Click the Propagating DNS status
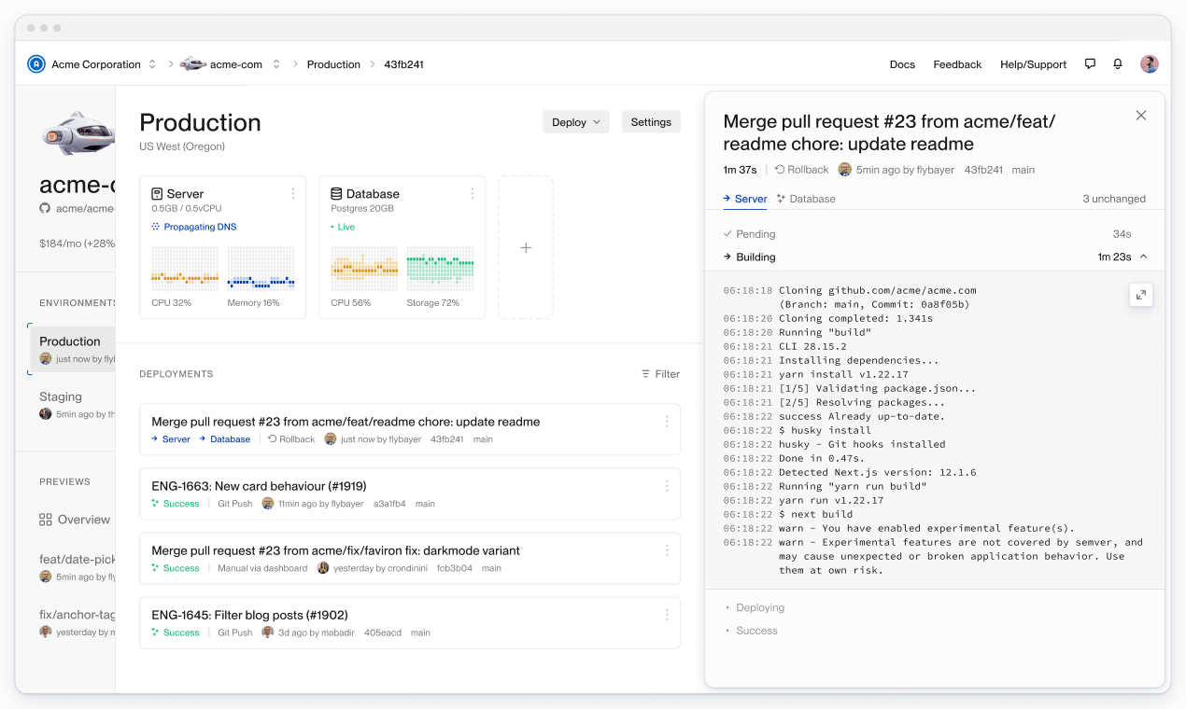Viewport: 1186px width, 709px height. tap(194, 227)
